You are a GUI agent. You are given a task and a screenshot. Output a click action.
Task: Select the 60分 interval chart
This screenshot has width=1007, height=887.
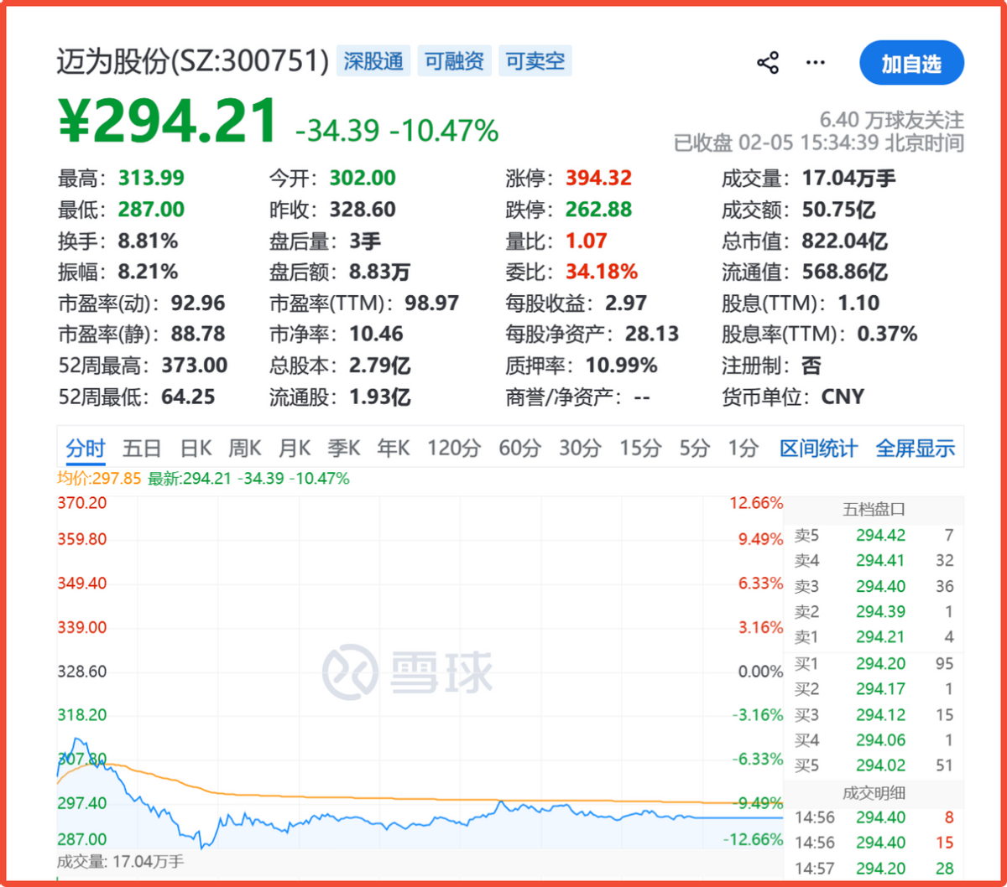[x=519, y=448]
